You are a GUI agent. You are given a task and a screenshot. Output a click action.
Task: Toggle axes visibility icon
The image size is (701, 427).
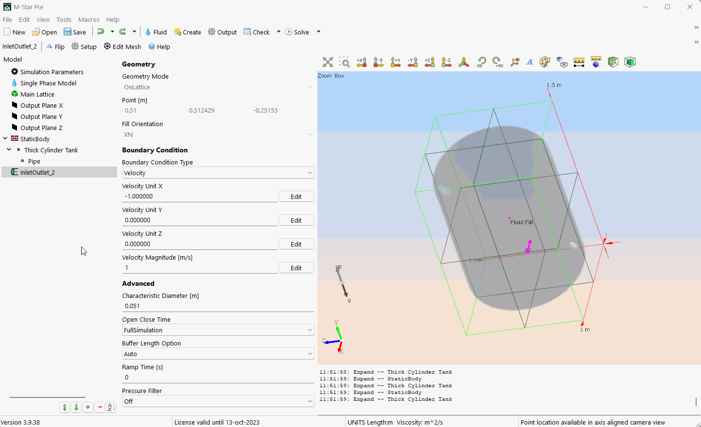click(515, 62)
